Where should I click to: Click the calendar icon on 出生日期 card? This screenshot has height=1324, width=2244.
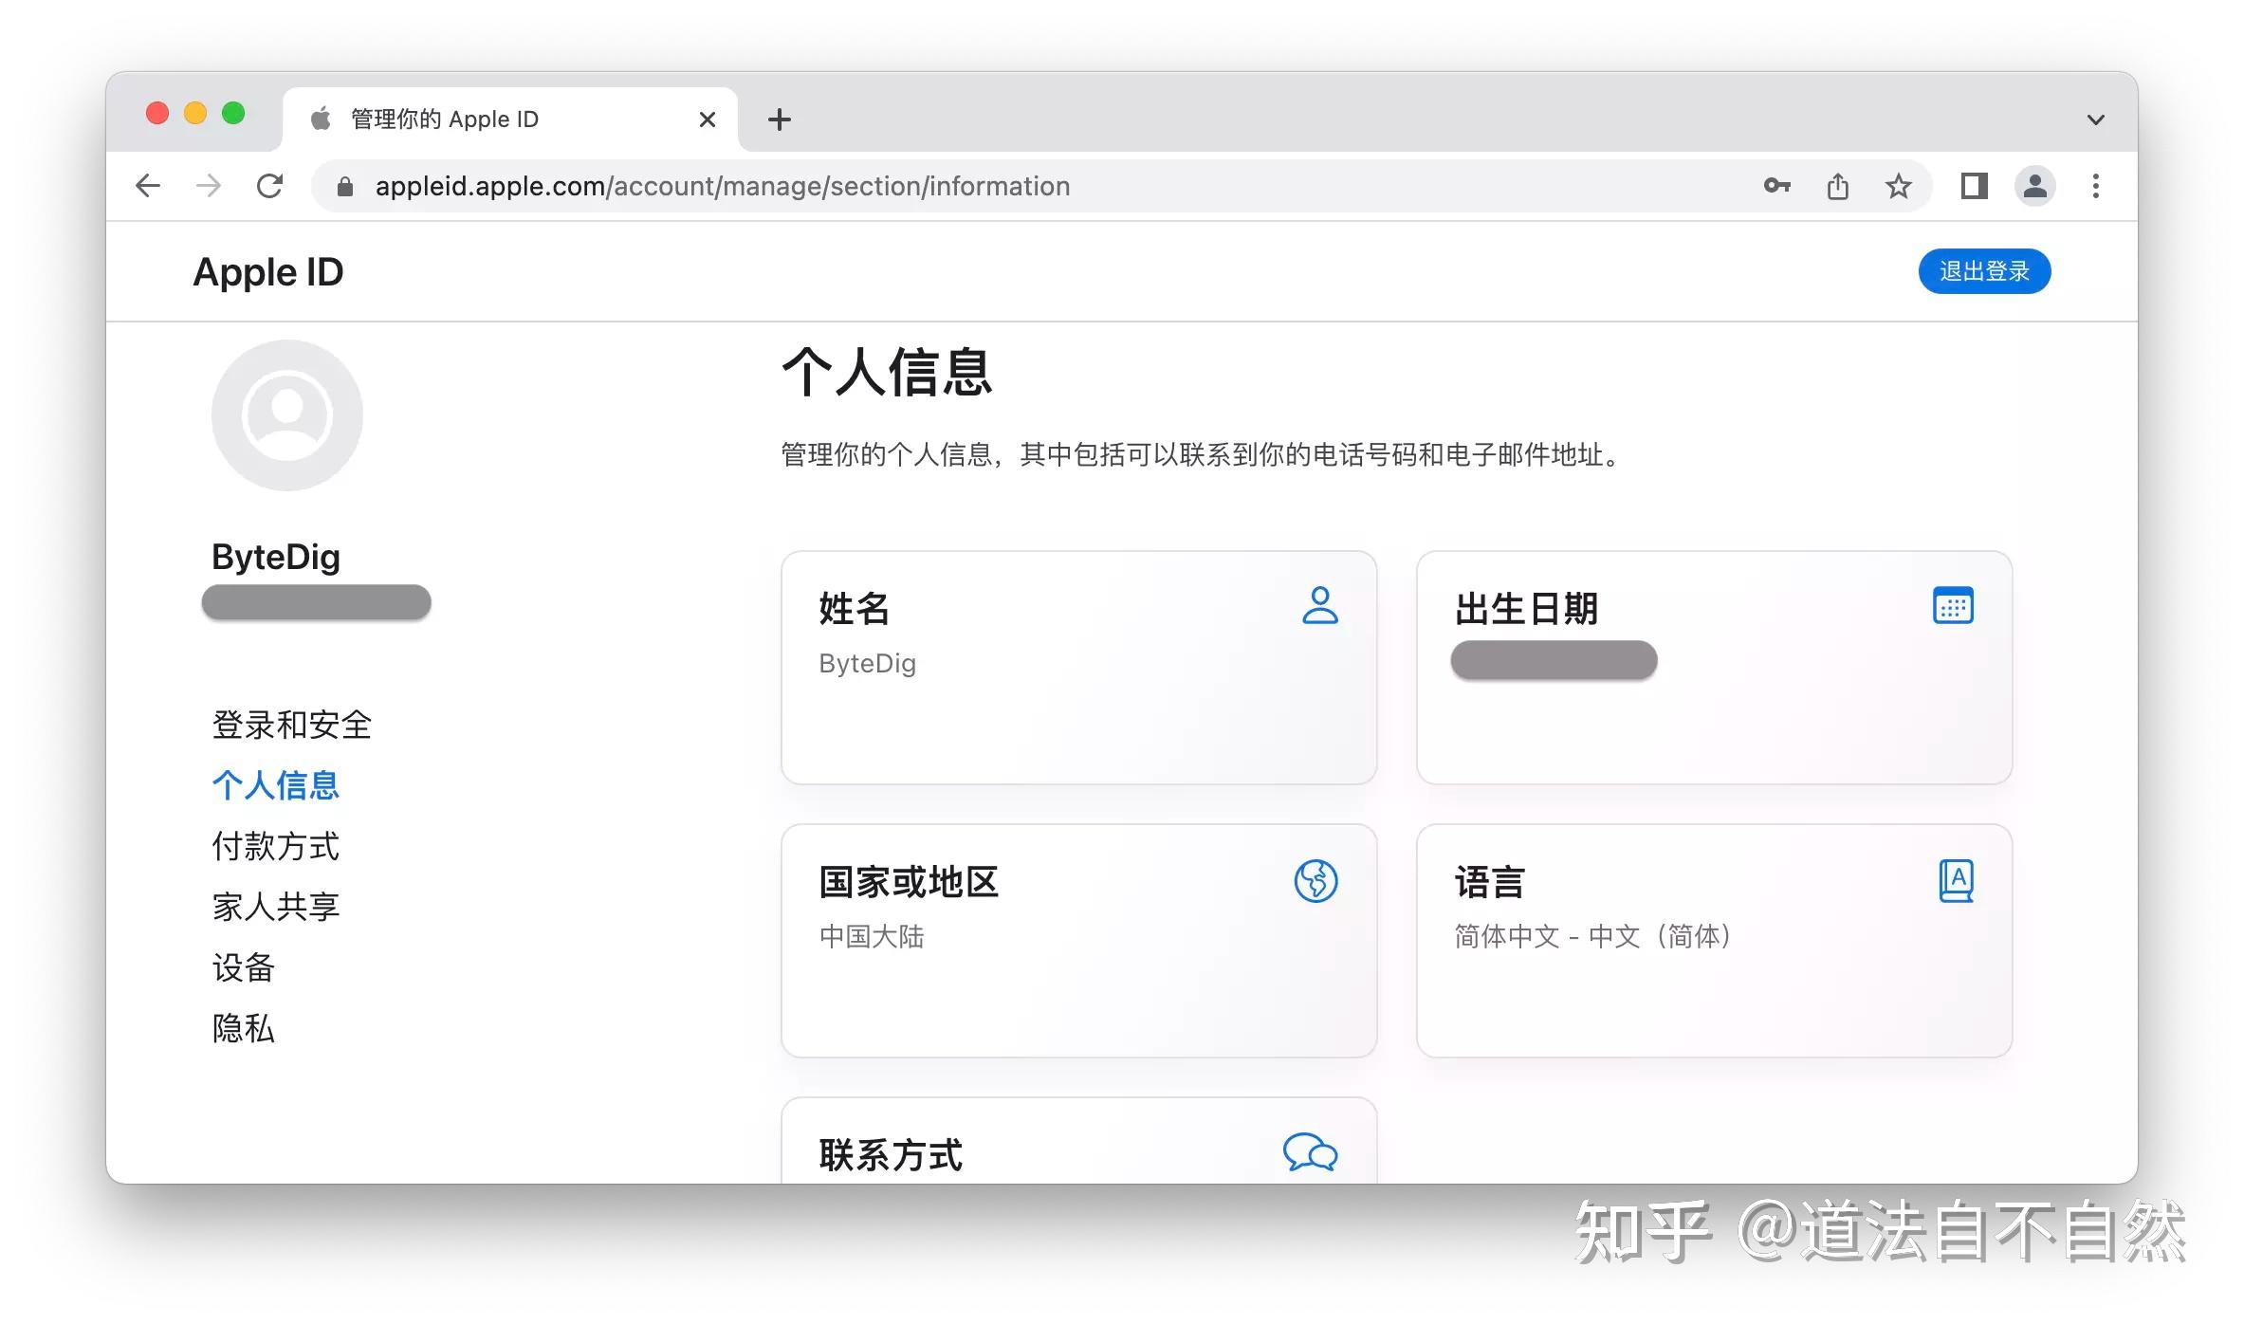tap(1953, 605)
